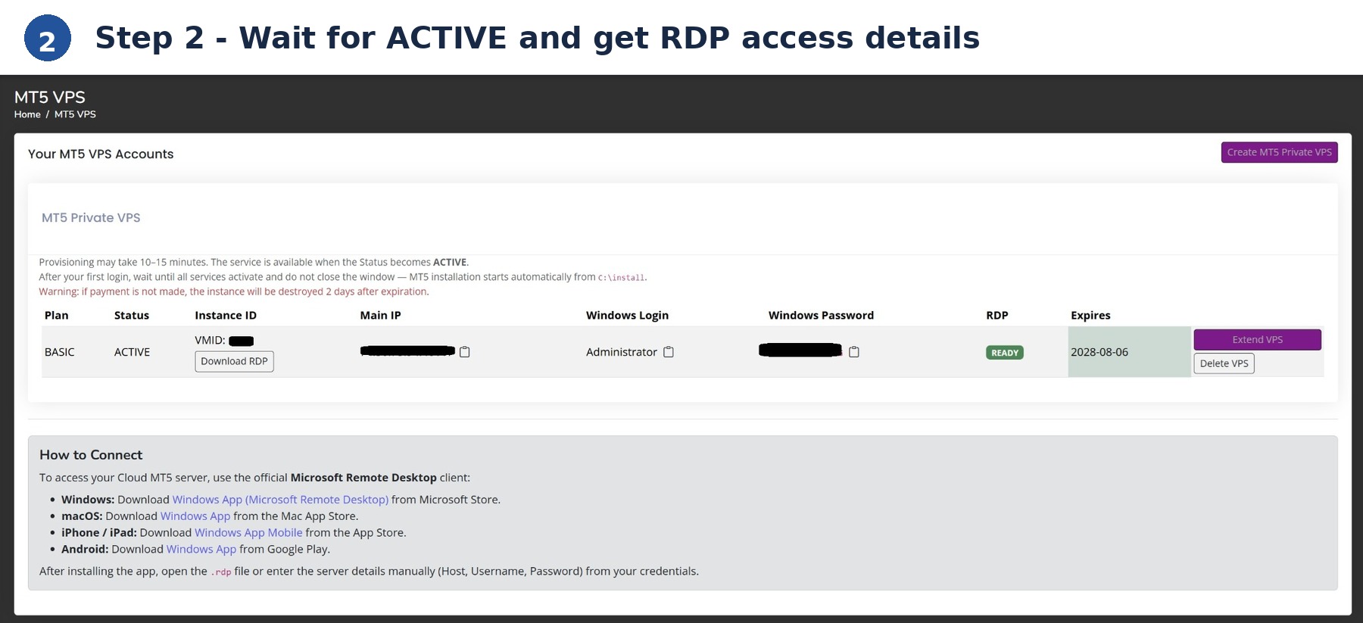
Task: Delete the VPS instance
Action: [1224, 363]
